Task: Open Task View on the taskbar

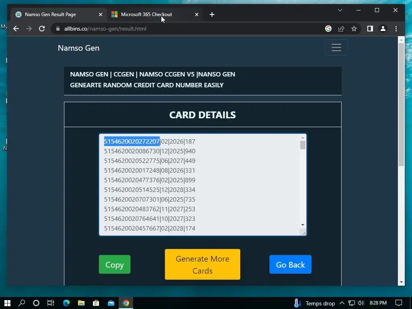Action: point(51,303)
